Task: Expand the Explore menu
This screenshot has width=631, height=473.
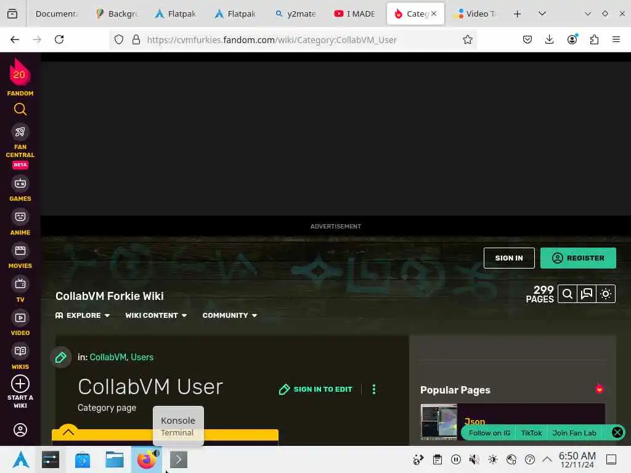Action: pos(83,315)
